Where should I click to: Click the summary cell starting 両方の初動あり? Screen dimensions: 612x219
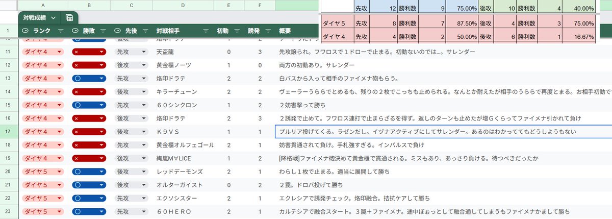(x=443, y=65)
